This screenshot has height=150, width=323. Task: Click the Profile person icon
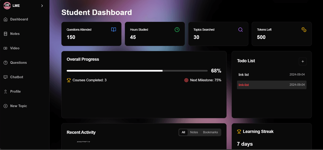pos(5,91)
